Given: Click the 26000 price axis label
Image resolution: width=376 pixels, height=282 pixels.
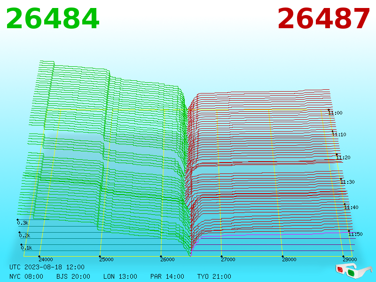Looking at the screenshot, I should (x=167, y=259).
